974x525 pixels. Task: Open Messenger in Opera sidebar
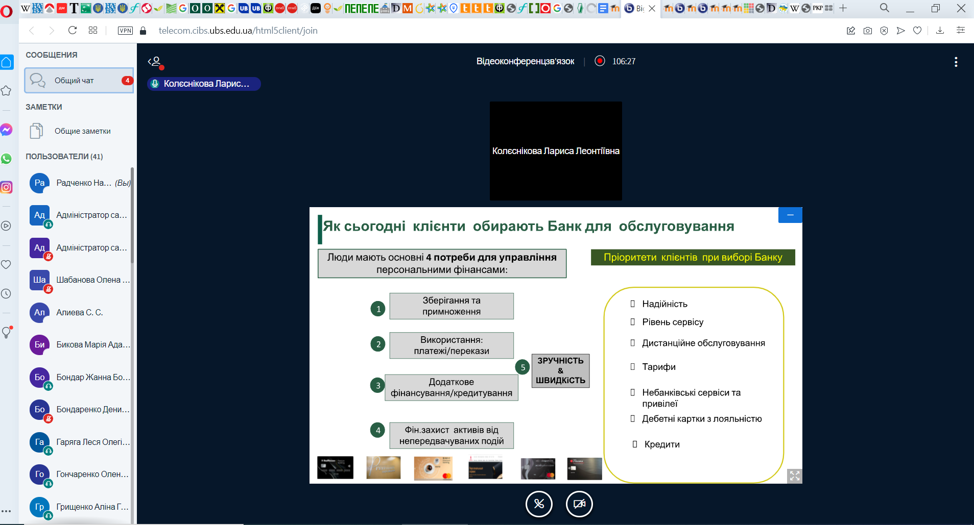7,130
